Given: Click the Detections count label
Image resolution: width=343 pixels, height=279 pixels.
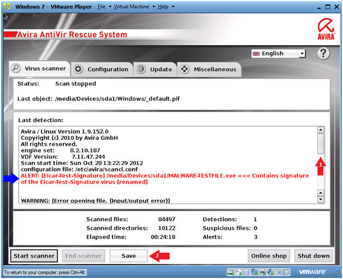Looking at the screenshot, I should tap(220, 219).
